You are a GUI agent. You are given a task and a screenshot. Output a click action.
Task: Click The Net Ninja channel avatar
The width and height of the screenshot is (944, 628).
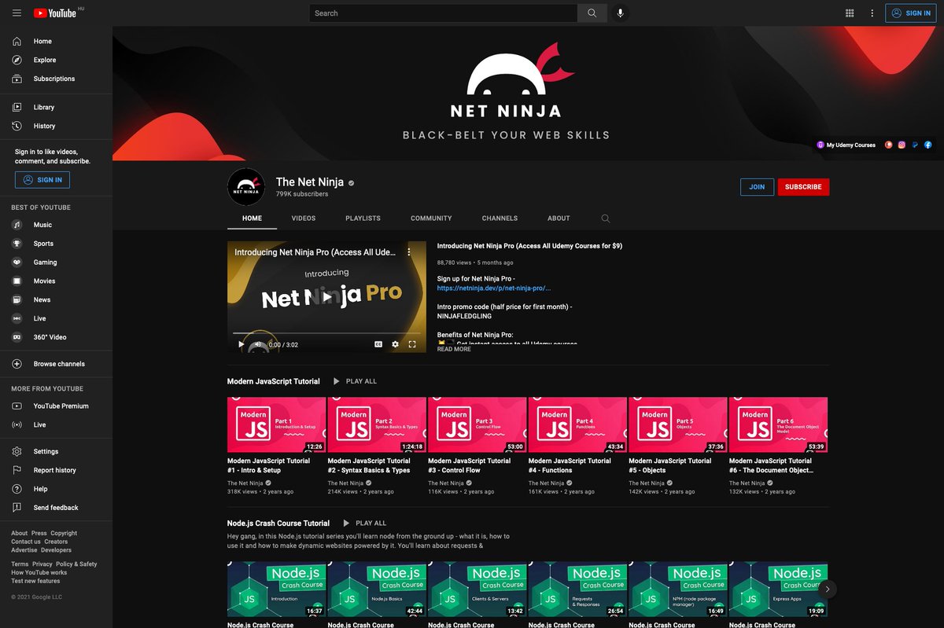(x=246, y=187)
